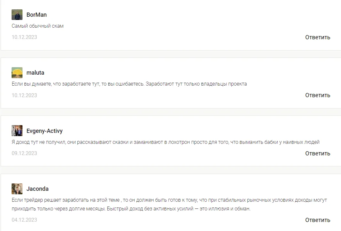341x231 pixels.
Task: Click the comment text 'Самый обычный скам'
Action: (x=38, y=26)
